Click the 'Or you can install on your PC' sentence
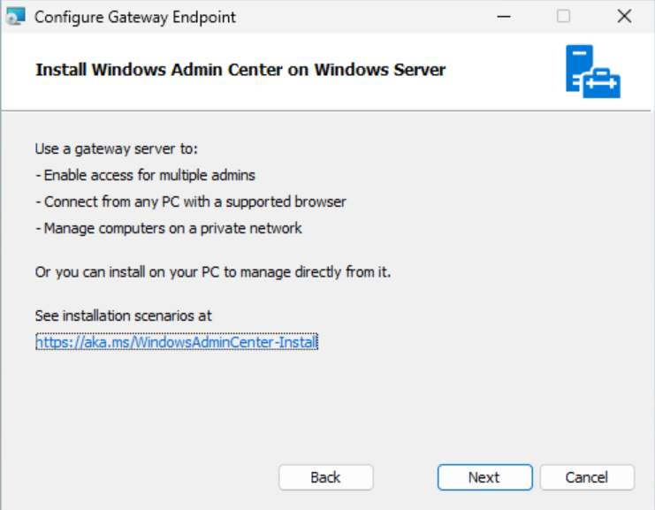655x510 pixels. 213,272
